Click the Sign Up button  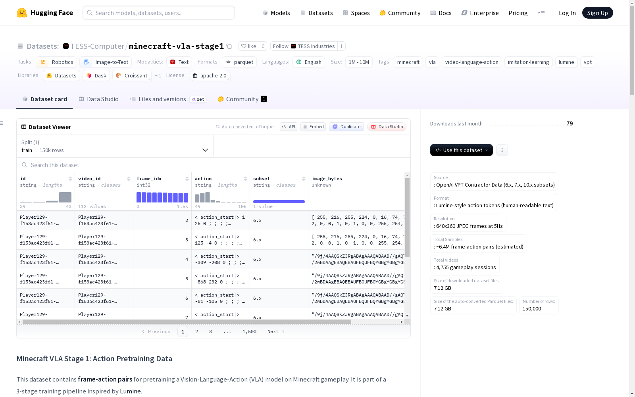(598, 13)
